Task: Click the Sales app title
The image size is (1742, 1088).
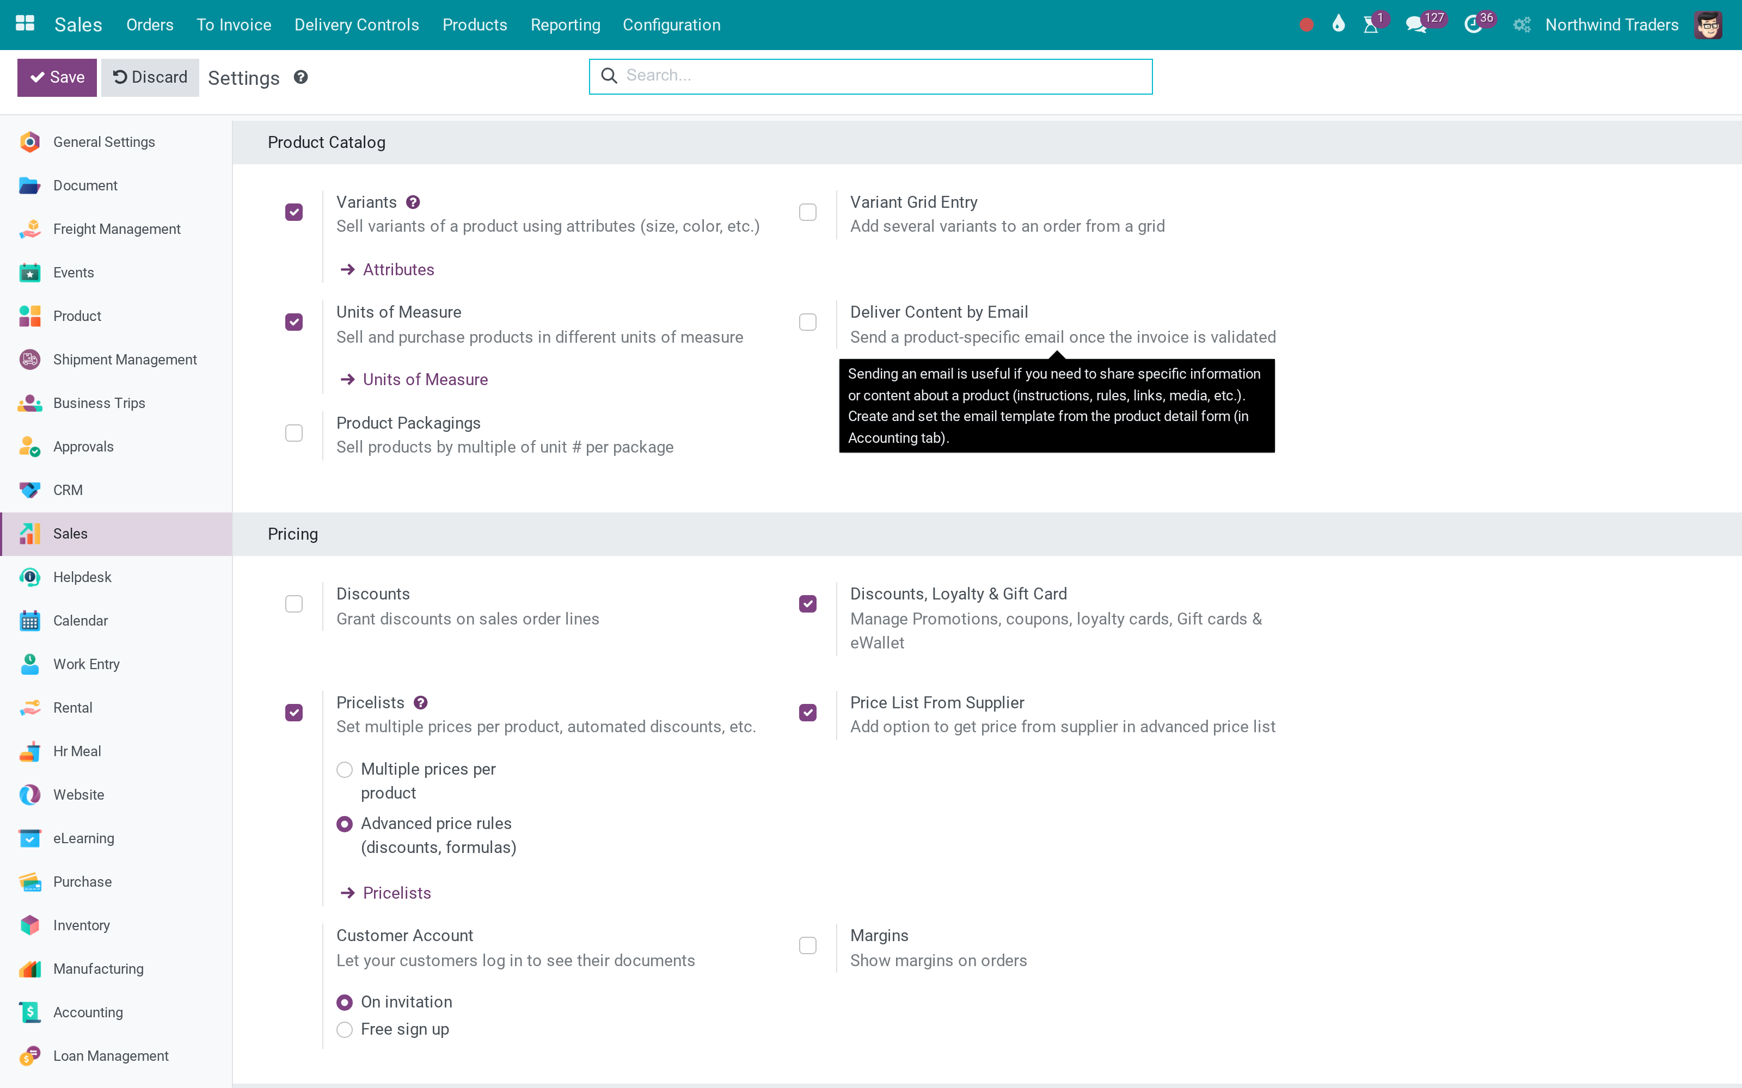Action: [x=78, y=25]
